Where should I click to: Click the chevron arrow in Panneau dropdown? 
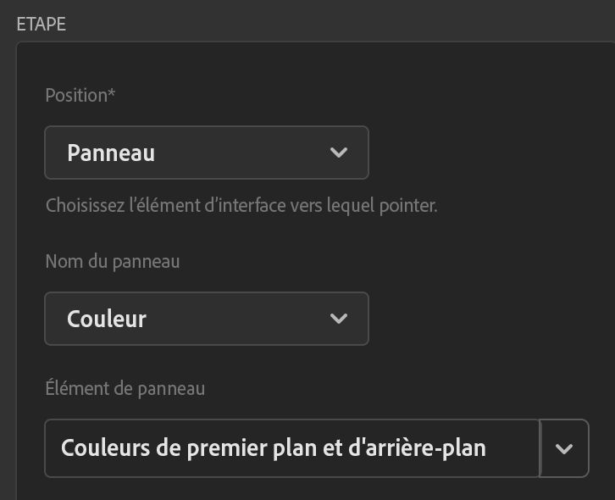coord(338,153)
